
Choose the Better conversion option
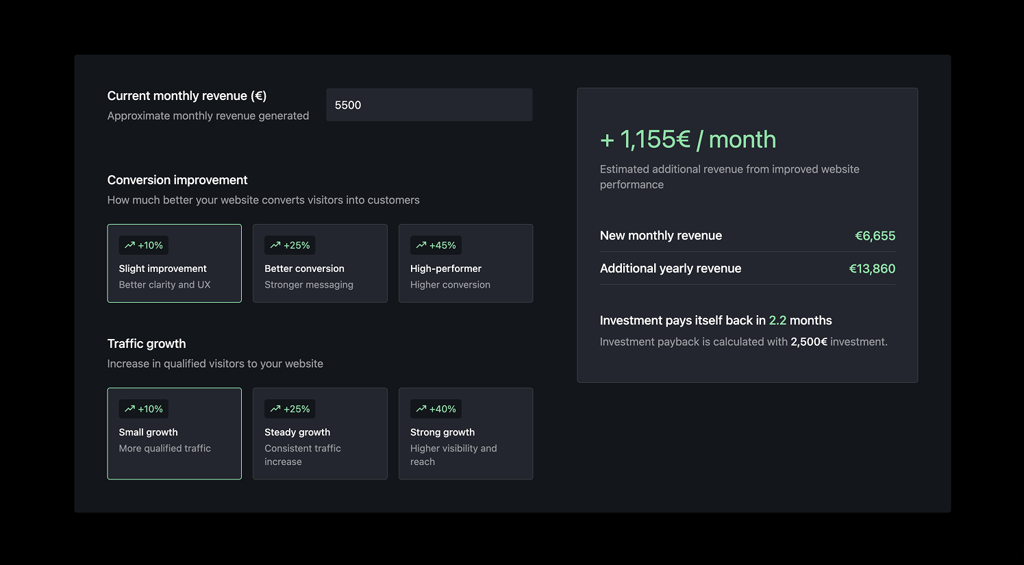coord(320,264)
